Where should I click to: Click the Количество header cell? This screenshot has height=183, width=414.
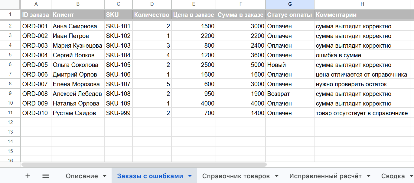tap(152, 14)
